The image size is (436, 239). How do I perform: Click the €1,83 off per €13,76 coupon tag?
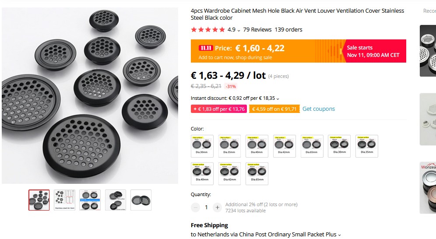[219, 109]
